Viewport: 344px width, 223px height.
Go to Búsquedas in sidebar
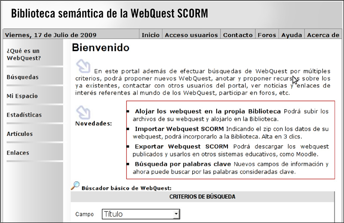pyautogui.click(x=23, y=77)
